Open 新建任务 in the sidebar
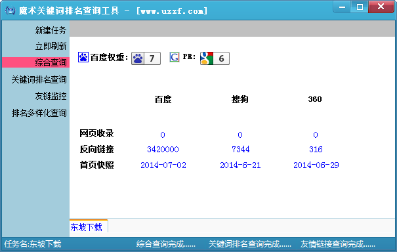This screenshot has height=252, width=397. [51, 30]
